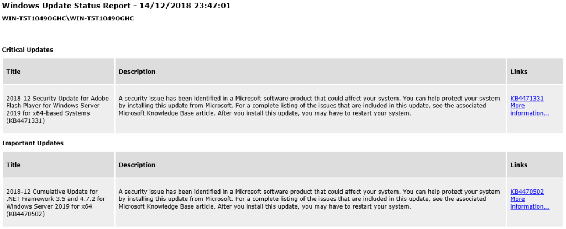This screenshot has width=566, height=229.
Task: Open the KB4470502 link
Action: [527, 192]
